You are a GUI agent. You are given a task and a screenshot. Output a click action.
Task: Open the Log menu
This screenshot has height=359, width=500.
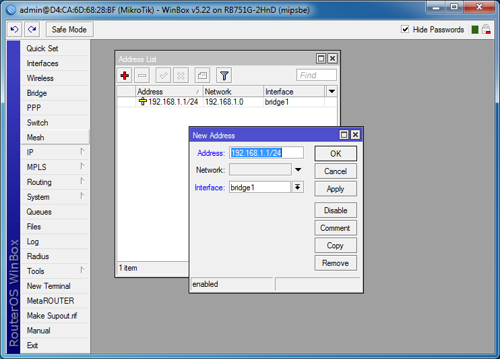tap(55, 242)
